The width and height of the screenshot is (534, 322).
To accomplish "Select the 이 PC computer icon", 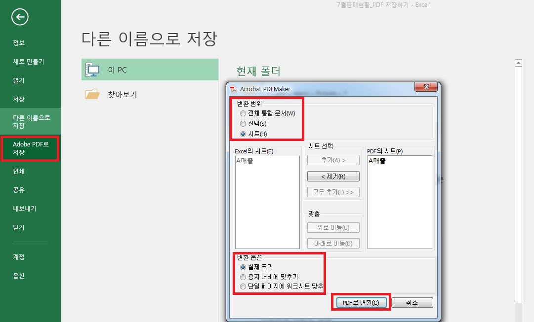I will point(92,70).
